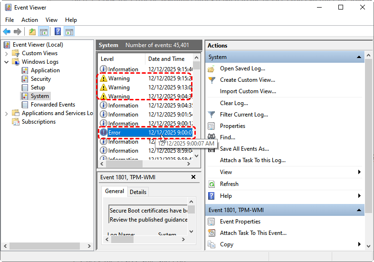Click the Attach Task To This Event icon
374x262 pixels.
[x=212, y=233]
